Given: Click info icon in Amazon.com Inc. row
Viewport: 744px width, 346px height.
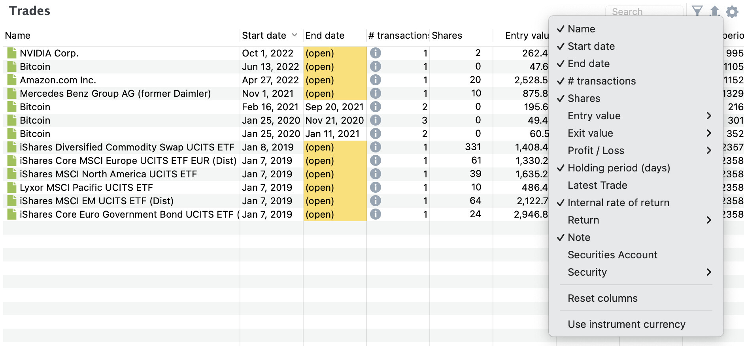Looking at the screenshot, I should point(376,80).
